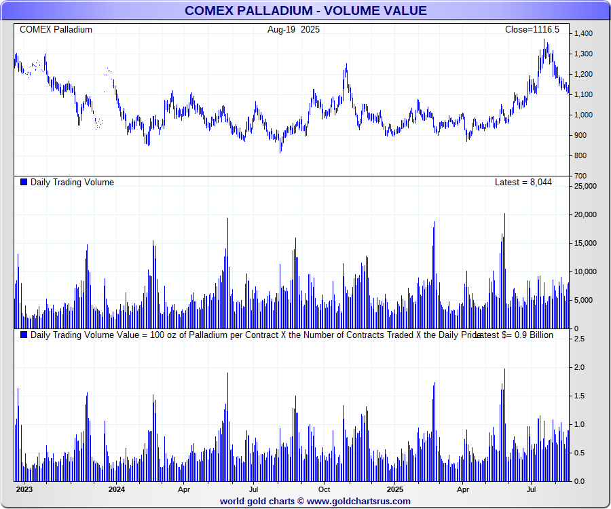This screenshot has width=611, height=509.
Task: Click the '1,100' price axis label
Action: (x=583, y=94)
